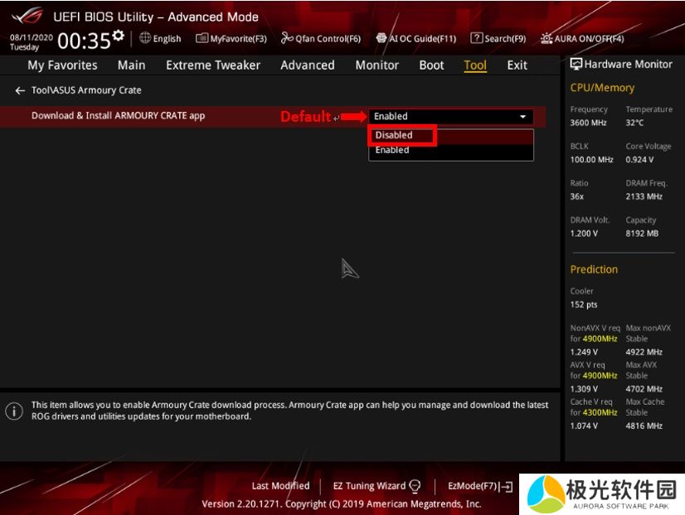Viewport: 685px width, 515px height.
Task: Click the Armoury Crate dropdown arrow
Action: tap(522, 117)
